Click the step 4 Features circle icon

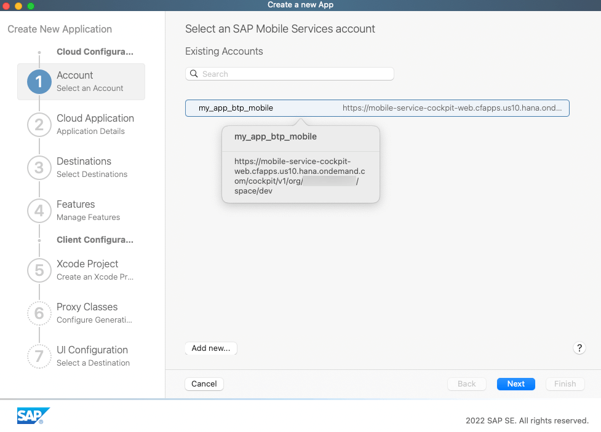tap(39, 211)
